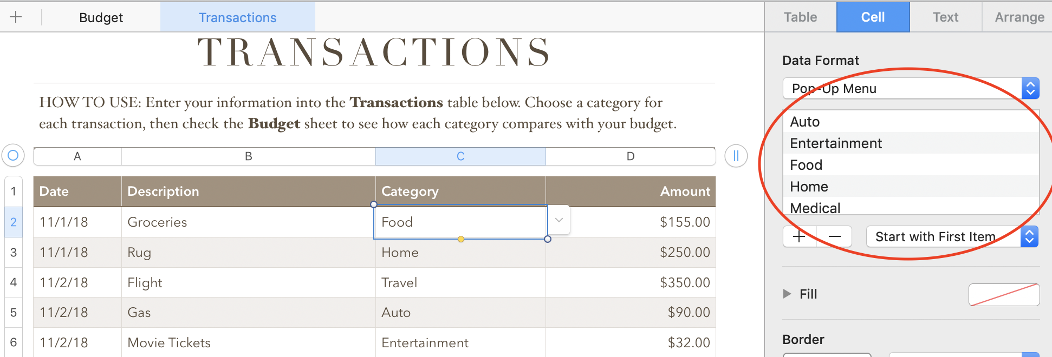Click the add sheet plus icon

[x=16, y=17]
